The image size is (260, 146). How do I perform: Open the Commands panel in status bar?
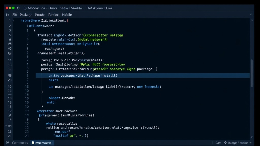20,143
